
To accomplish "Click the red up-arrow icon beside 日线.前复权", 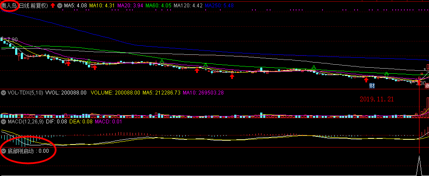I will [53, 5].
